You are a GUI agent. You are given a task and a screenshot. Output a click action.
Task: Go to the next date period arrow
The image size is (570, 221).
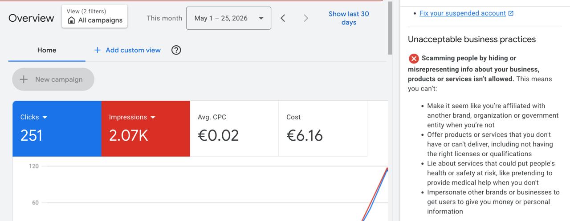pos(305,18)
